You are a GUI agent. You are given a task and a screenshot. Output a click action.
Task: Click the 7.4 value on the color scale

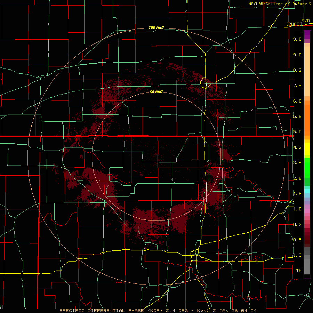297,86
